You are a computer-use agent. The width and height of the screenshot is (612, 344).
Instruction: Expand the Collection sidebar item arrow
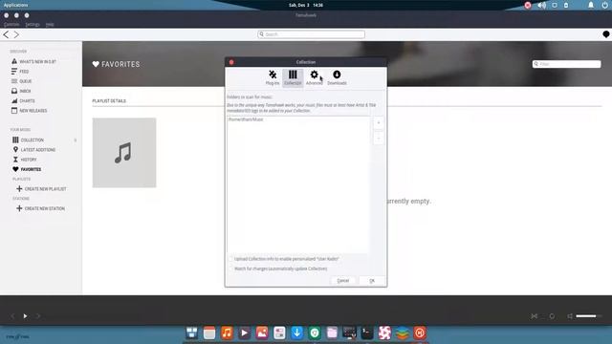coord(76,140)
